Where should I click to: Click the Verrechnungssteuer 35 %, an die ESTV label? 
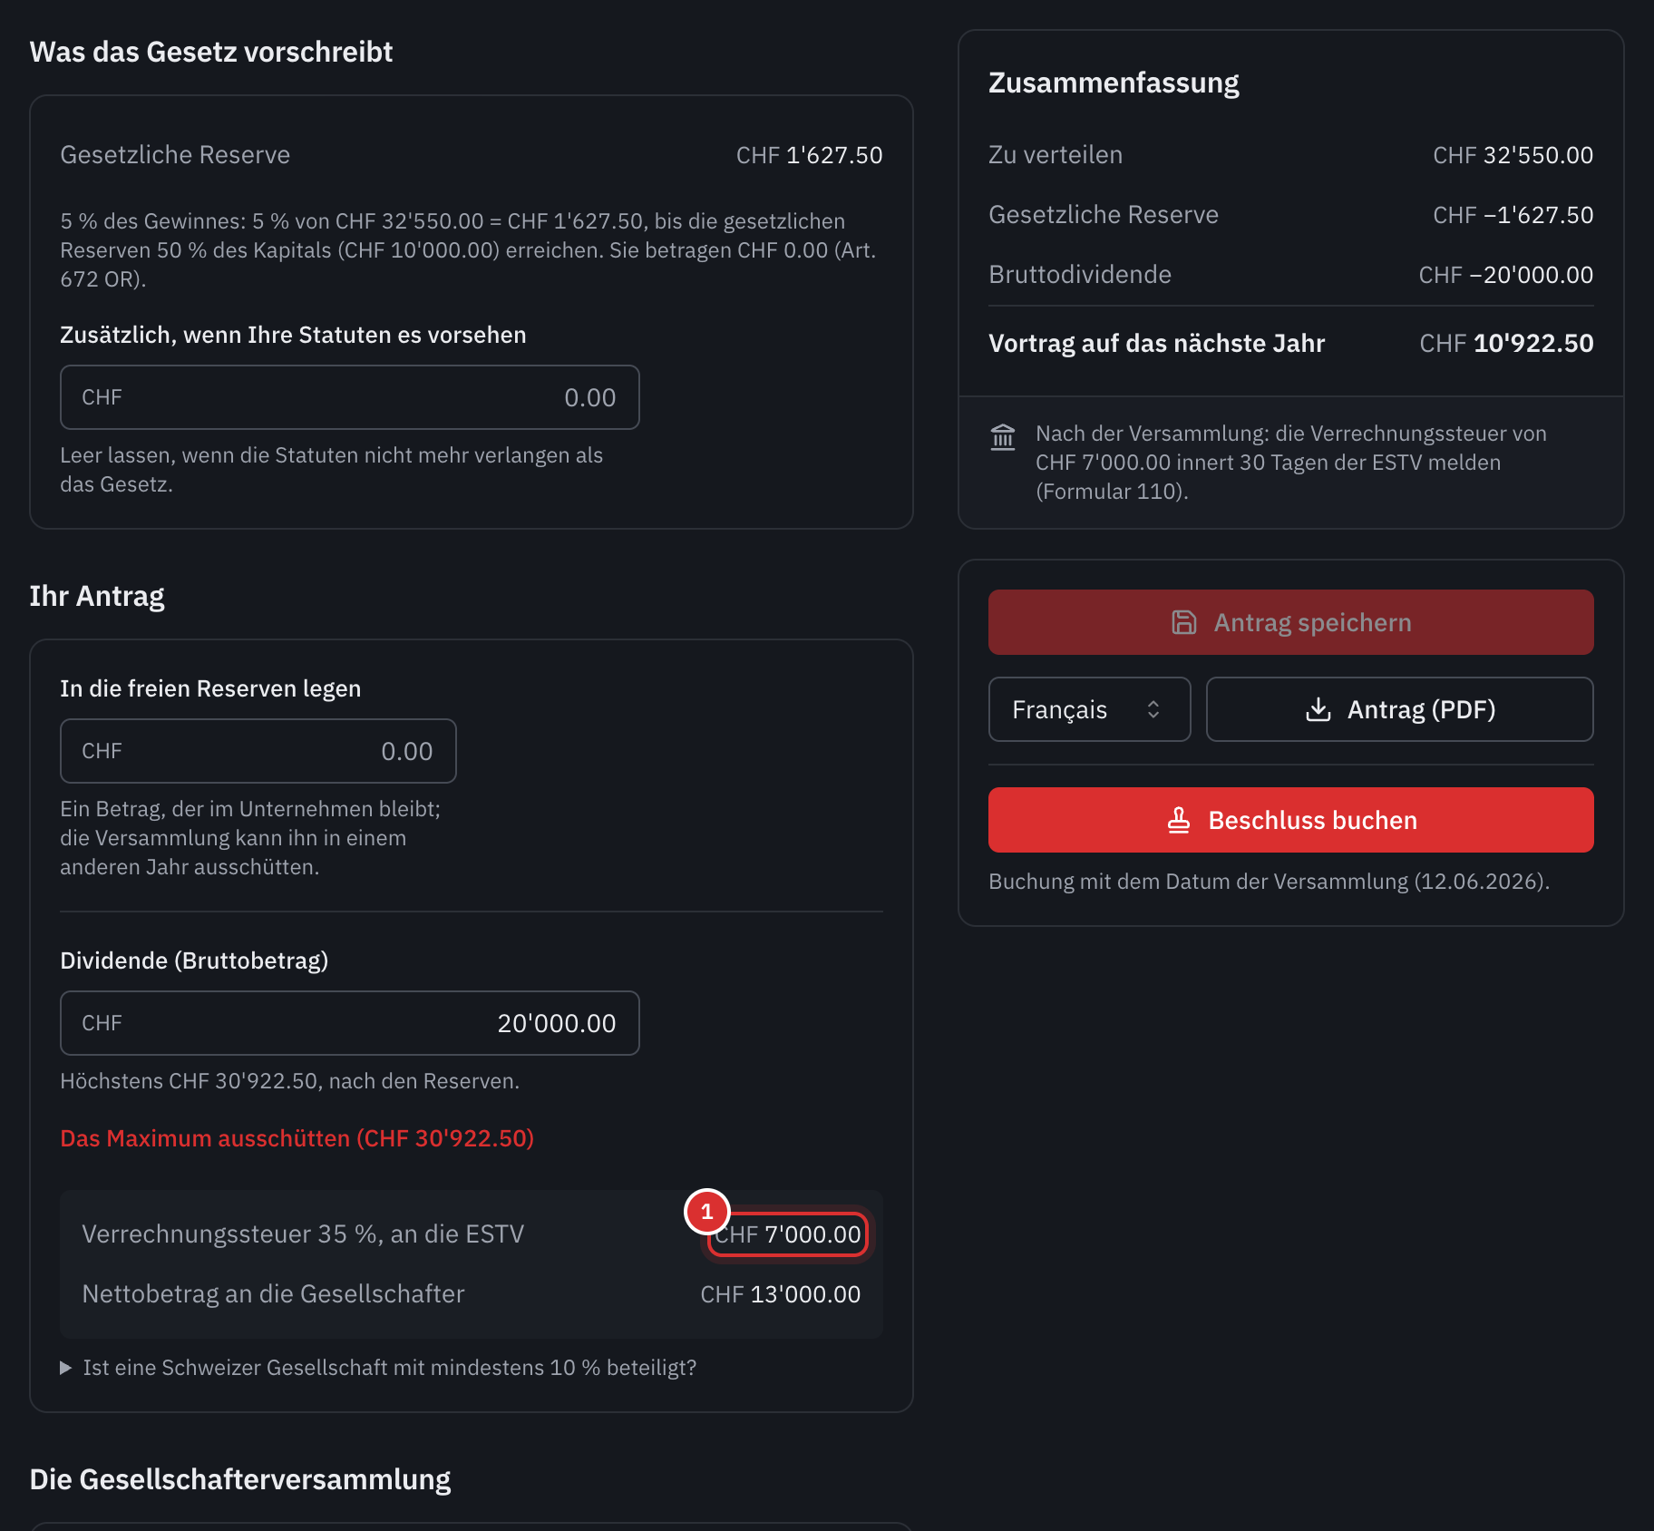(303, 1234)
